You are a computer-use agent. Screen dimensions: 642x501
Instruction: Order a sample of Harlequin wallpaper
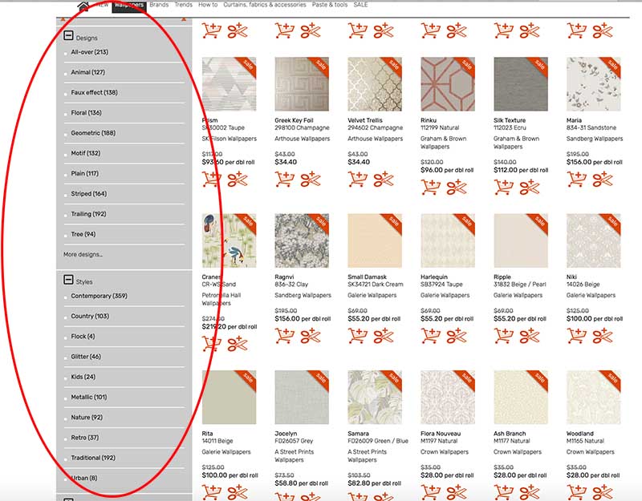(456, 336)
